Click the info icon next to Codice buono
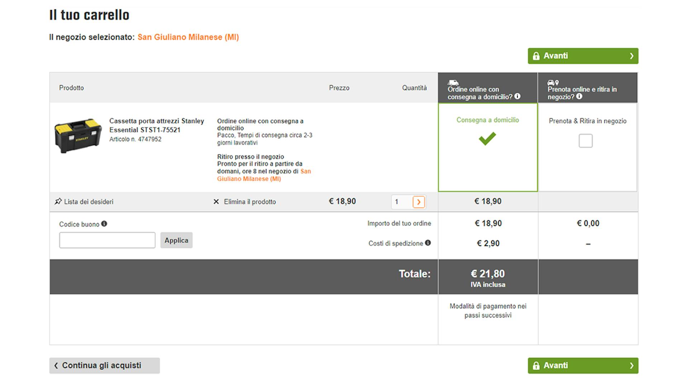The height and width of the screenshot is (386, 688). click(x=104, y=224)
